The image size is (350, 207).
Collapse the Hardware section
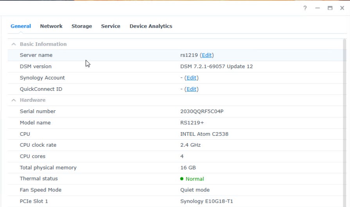14,100
